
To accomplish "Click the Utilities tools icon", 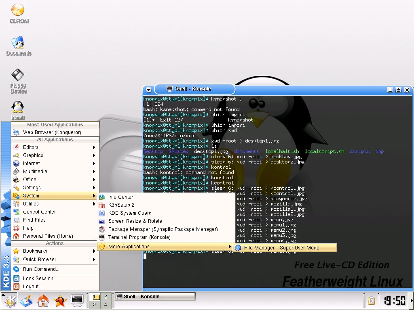I will (16, 204).
